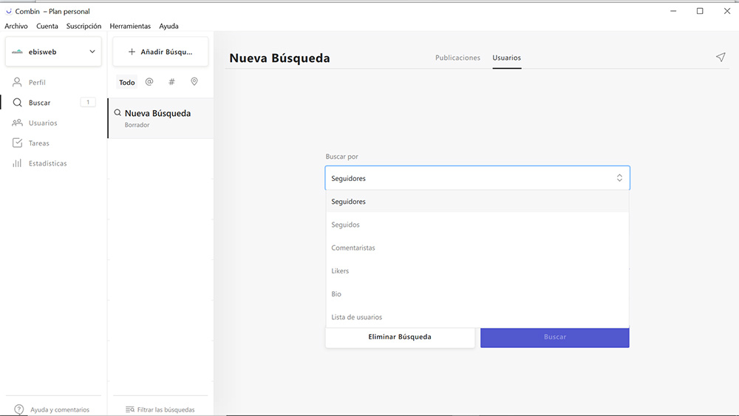
Task: Go to Estadísticas label in sidebar
Action: [47, 163]
